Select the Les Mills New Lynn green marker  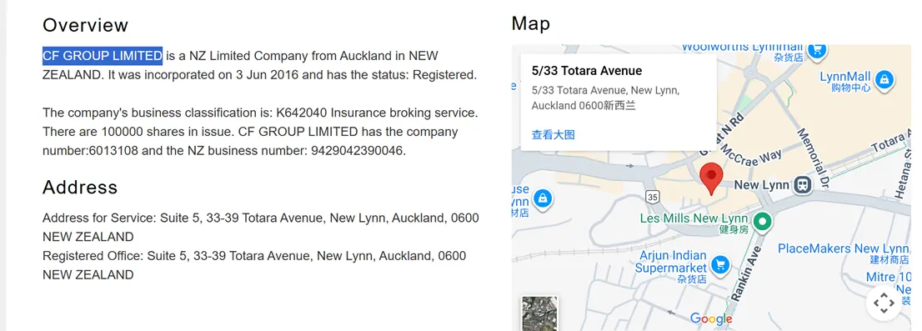pyautogui.click(x=763, y=221)
